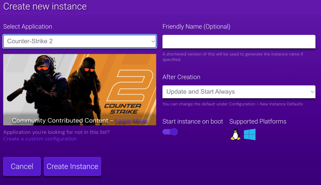Click the Supported Platforms label
Viewport: 321px width, 185px height.
coord(258,121)
